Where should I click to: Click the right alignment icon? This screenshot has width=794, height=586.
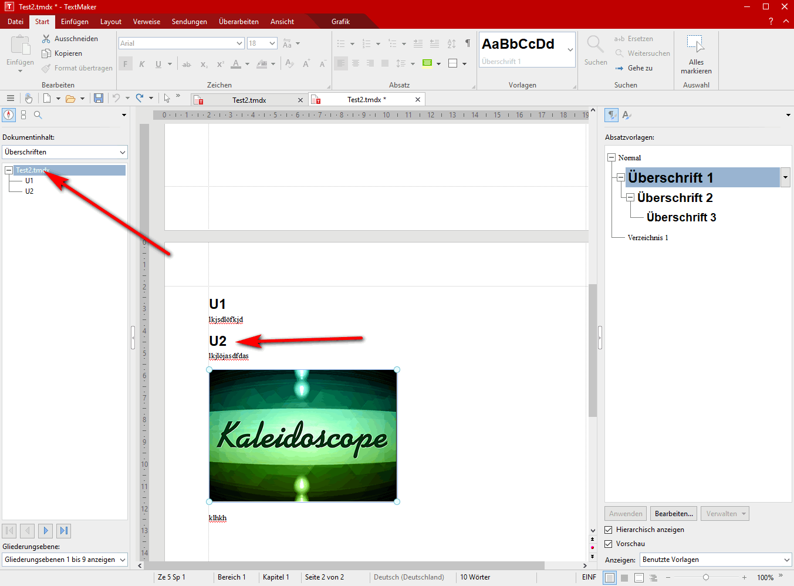click(370, 63)
